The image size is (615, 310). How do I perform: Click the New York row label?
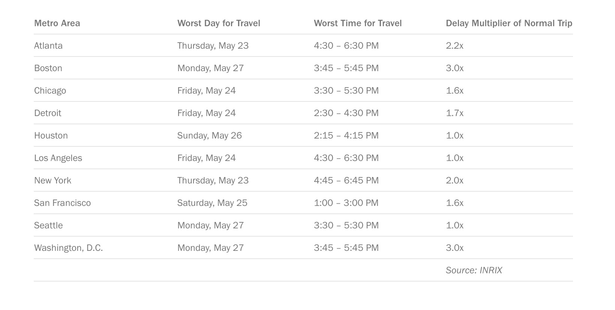click(x=52, y=180)
